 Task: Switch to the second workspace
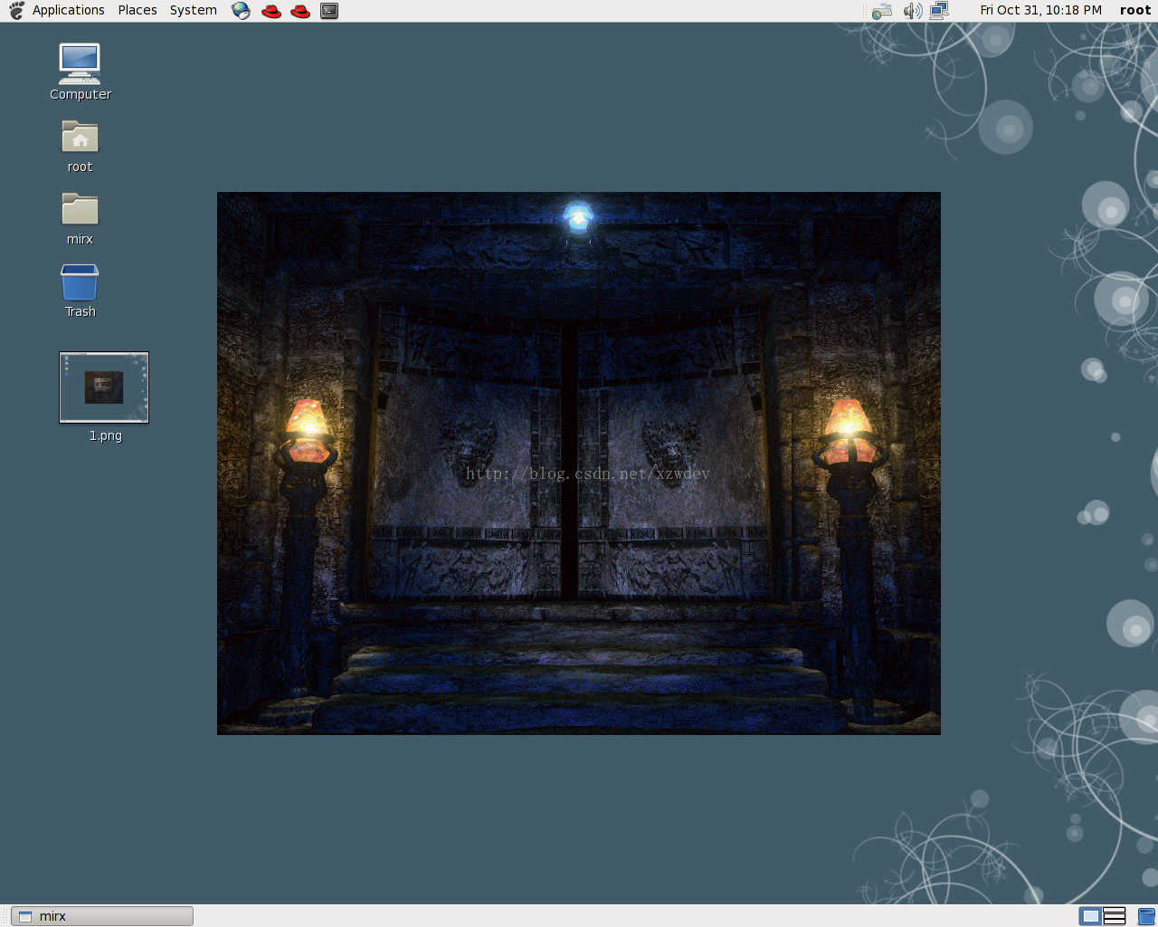pyautogui.click(x=1115, y=916)
